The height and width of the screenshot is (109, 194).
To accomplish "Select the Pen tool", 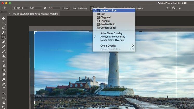I will coord(3,84).
